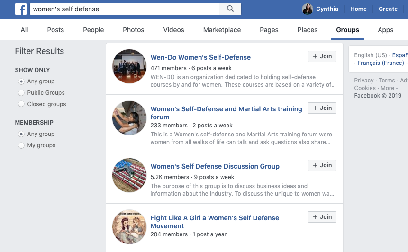Switch to the Apps tab
This screenshot has height=252, width=408.
386,30
